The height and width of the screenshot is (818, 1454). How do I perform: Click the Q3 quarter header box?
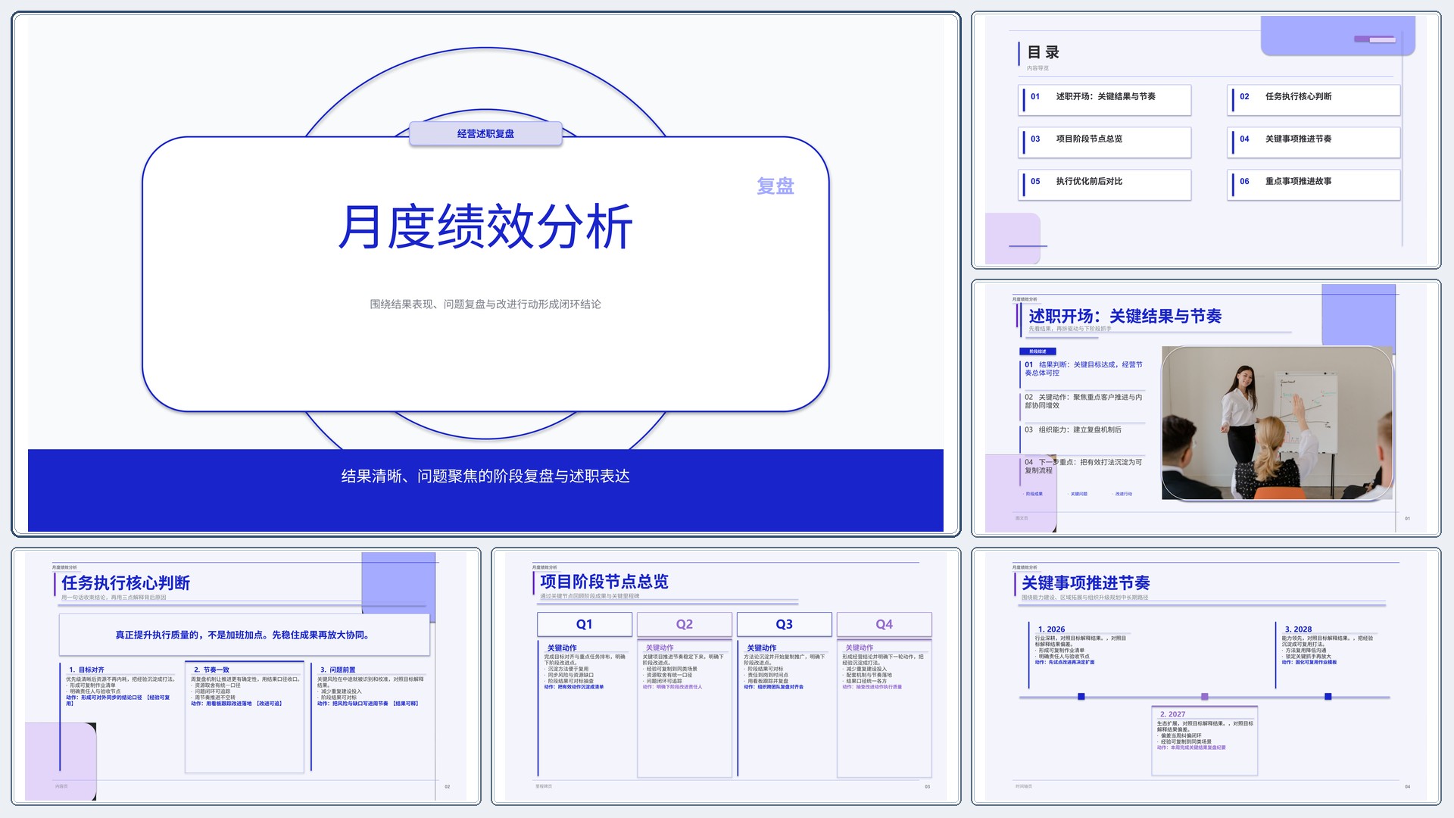coord(785,624)
